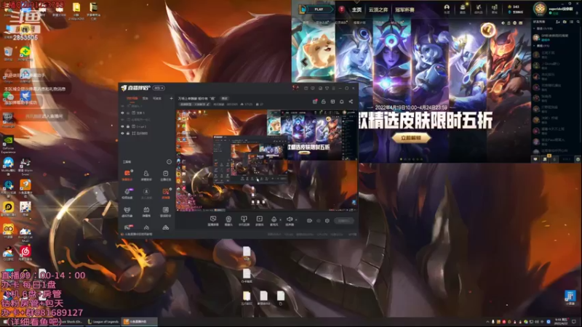Open the task checklist toolbox tool

tap(166, 175)
